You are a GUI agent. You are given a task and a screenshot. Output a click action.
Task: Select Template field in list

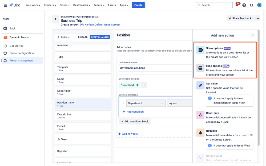(83, 68)
